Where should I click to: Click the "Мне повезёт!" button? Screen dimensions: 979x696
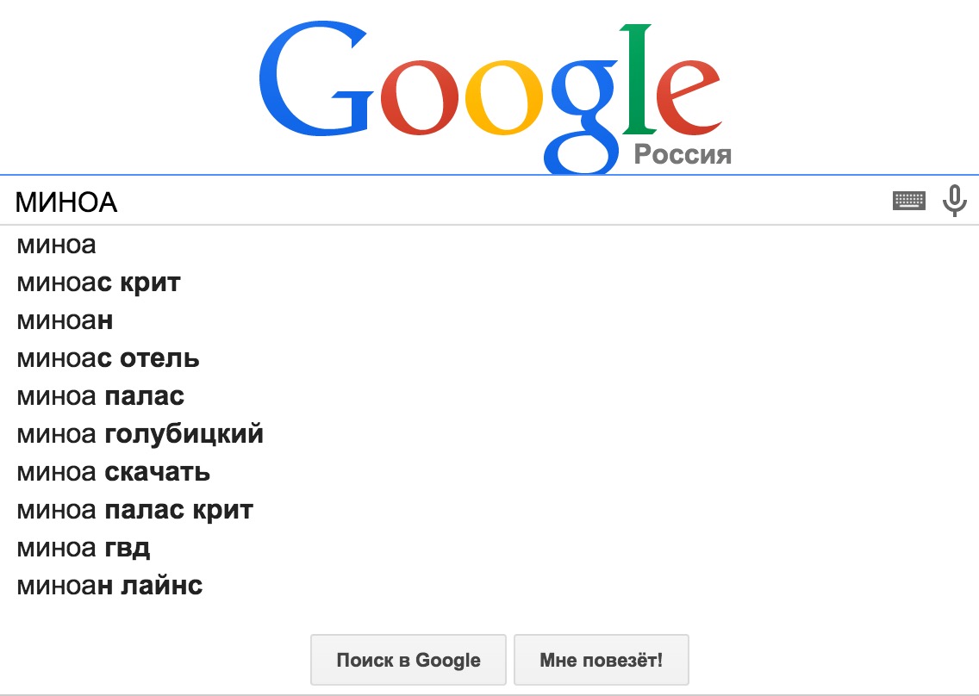601,661
